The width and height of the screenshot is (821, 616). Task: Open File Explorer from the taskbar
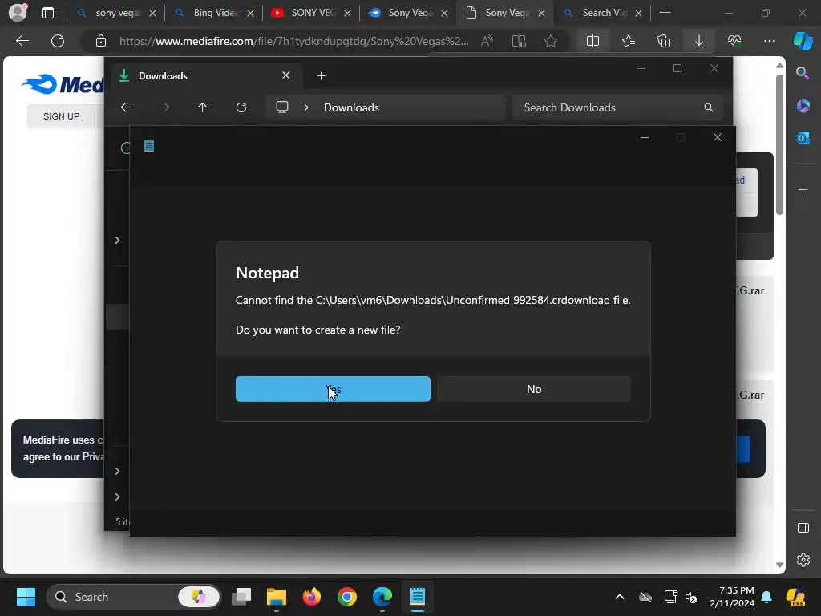[277, 597]
